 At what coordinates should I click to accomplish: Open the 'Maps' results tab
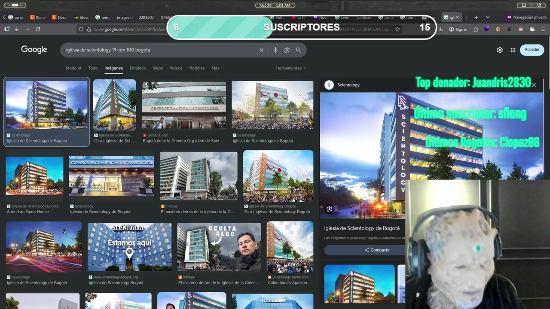pos(158,68)
